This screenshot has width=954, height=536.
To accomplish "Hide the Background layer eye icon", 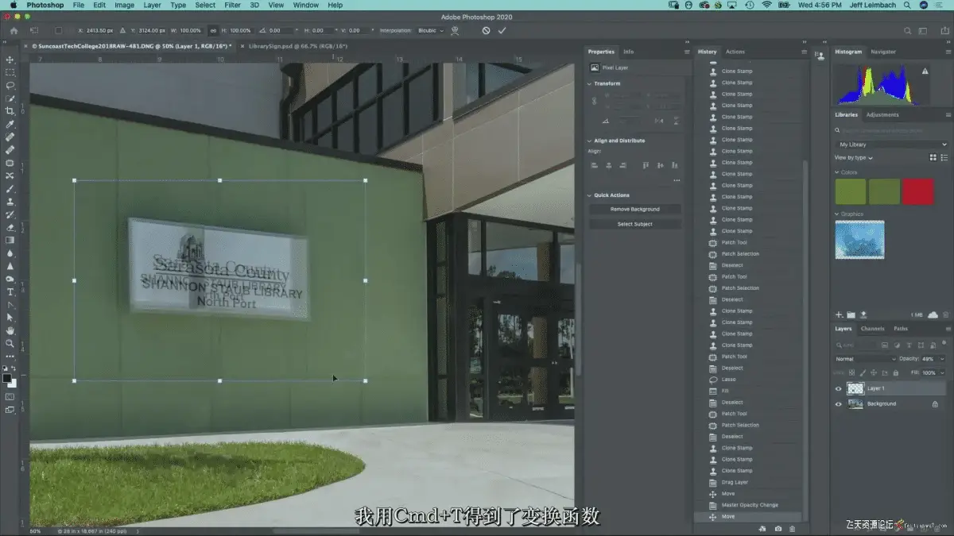I will [x=838, y=403].
